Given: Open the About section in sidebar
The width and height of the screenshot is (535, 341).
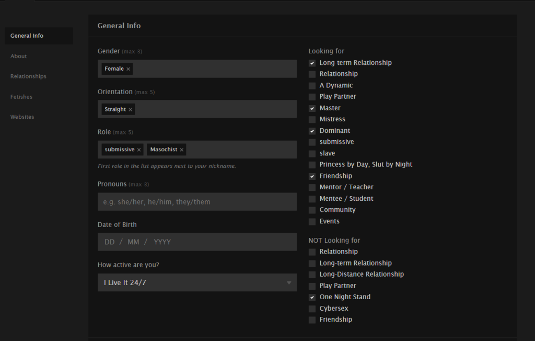Looking at the screenshot, I should click(19, 56).
